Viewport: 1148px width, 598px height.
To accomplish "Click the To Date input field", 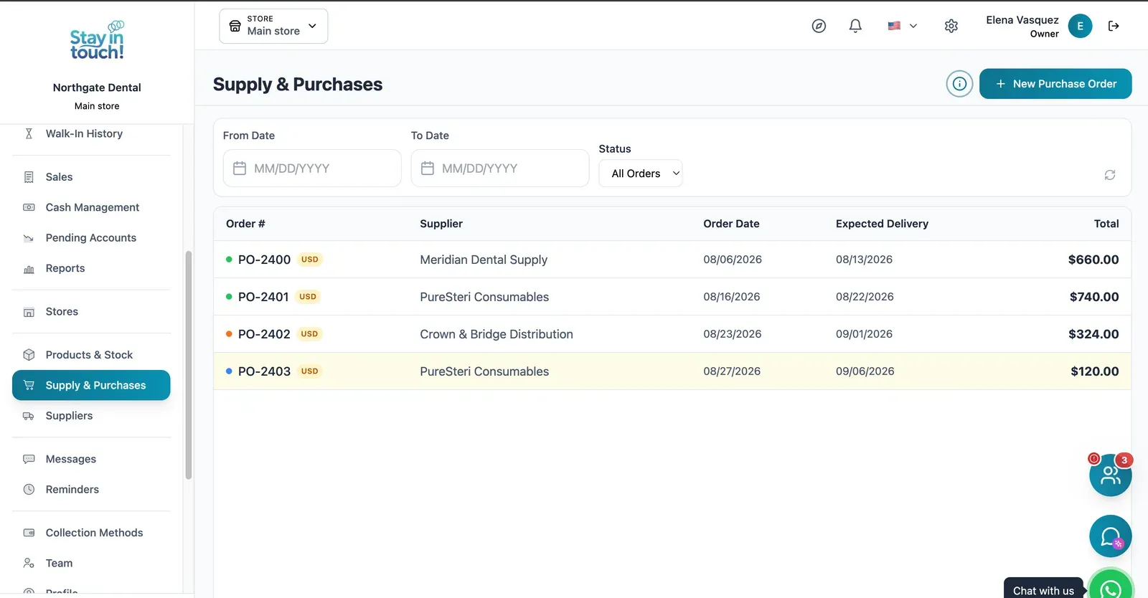I will point(500,169).
